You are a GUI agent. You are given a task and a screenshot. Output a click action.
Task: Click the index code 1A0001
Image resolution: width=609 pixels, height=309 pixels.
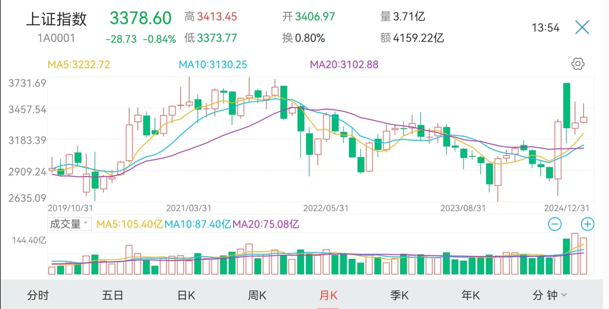(56, 38)
